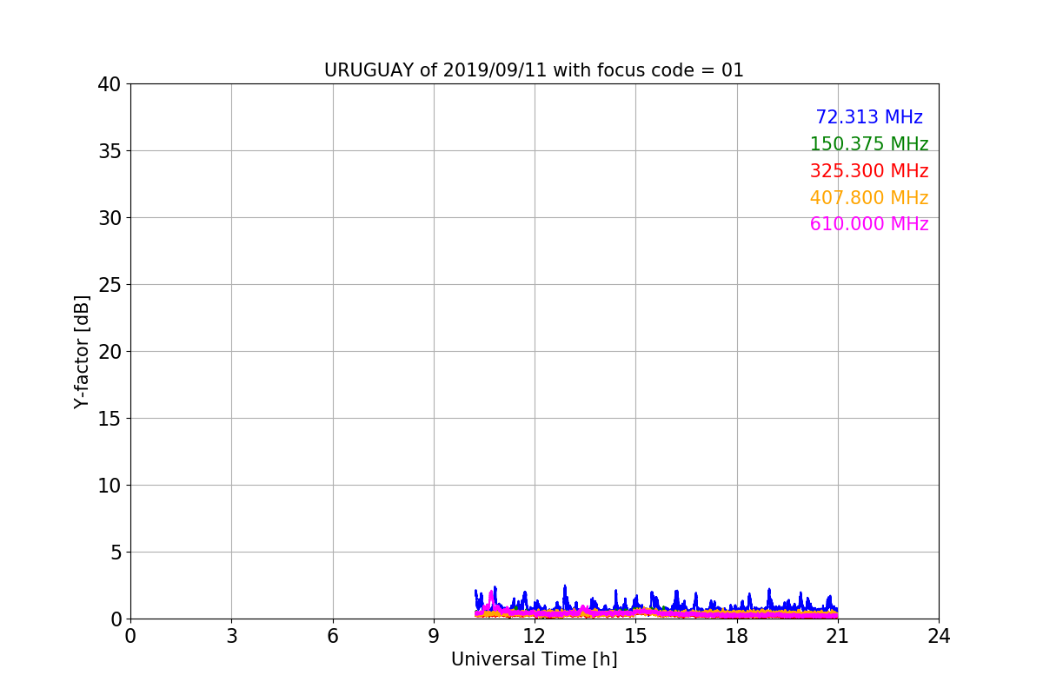Image resolution: width=1043 pixels, height=695 pixels.
Task: Click the x-axis tick label 21
Action: coord(838,636)
